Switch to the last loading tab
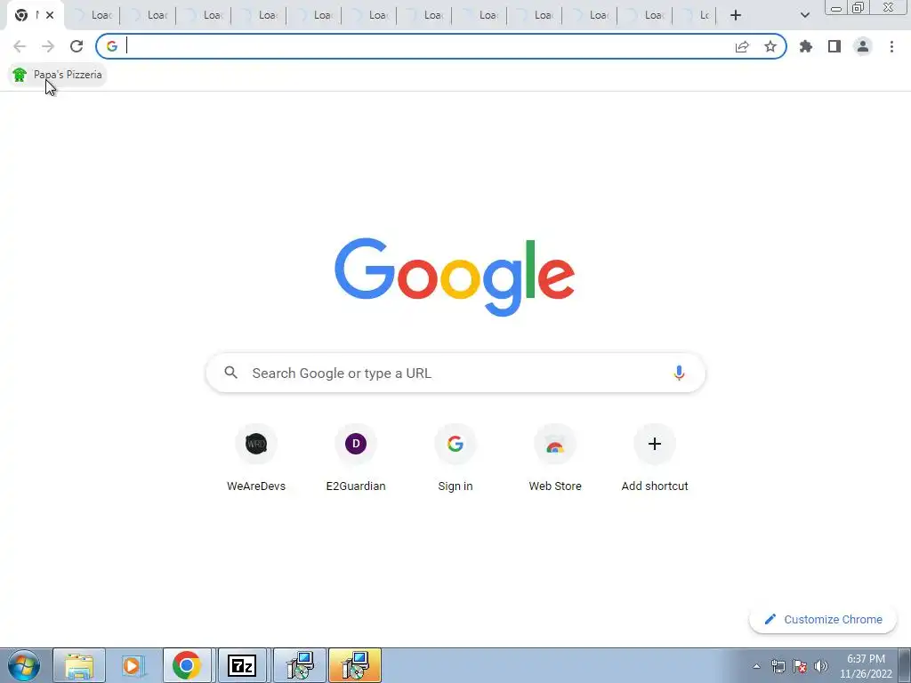Screen dimensions: 911x683 coord(695,15)
